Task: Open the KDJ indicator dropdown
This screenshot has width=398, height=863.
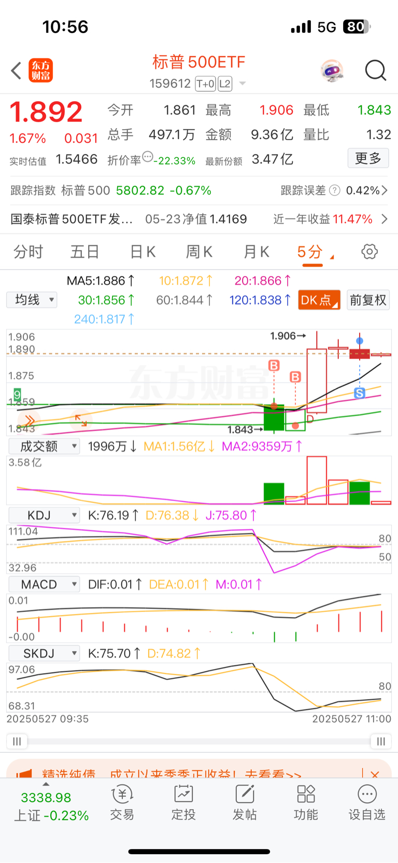Action: [44, 515]
